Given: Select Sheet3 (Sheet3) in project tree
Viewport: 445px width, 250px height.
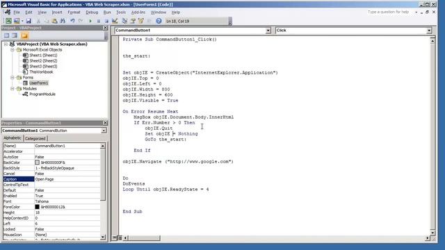Looking at the screenshot, I should point(43,67).
